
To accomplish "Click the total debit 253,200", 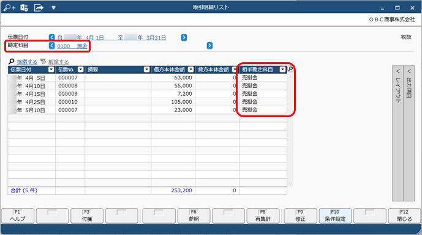I will pyautogui.click(x=182, y=190).
